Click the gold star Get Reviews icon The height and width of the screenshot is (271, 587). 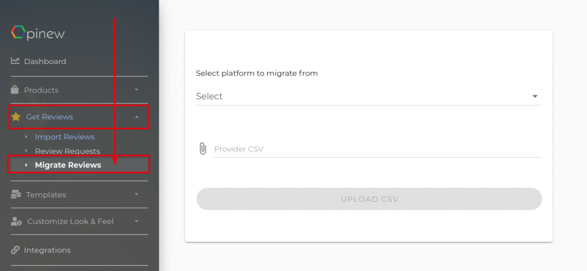click(15, 117)
